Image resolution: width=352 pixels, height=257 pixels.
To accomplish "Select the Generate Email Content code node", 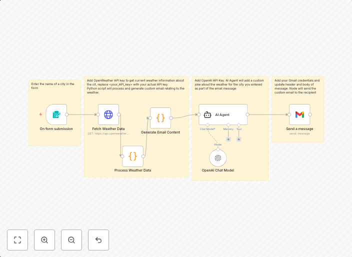I will [x=160, y=118].
